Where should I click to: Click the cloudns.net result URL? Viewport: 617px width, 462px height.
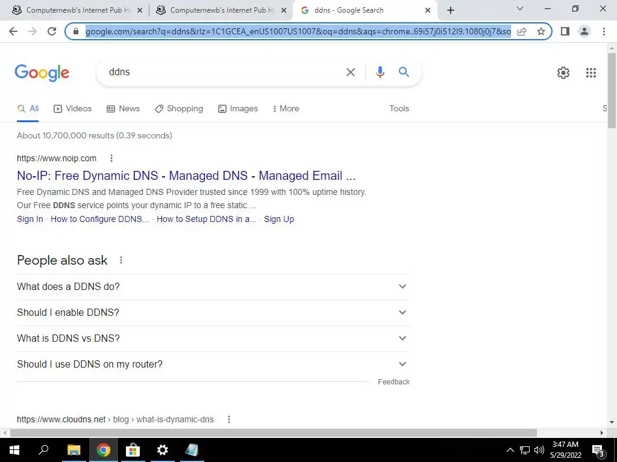115,419
